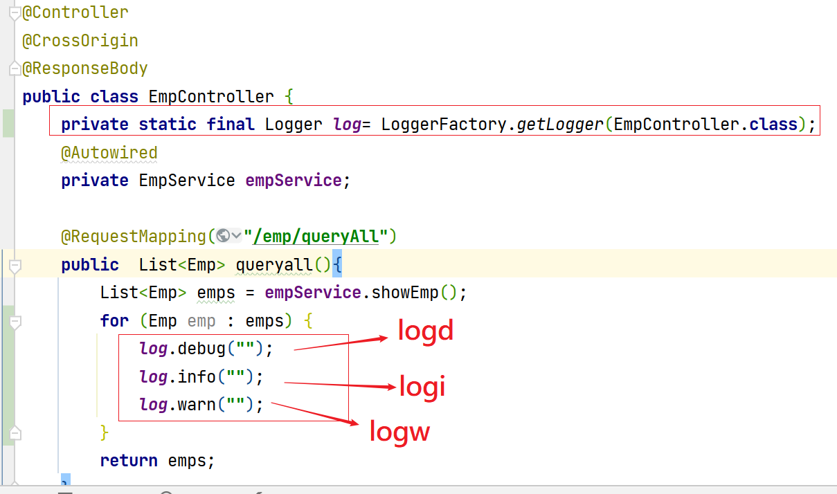Collapse the queryall method fold marker
The image size is (837, 494).
(x=15, y=265)
